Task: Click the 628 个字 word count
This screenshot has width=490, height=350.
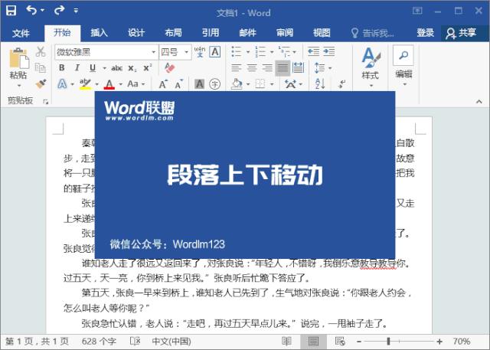Action: pyautogui.click(x=99, y=342)
